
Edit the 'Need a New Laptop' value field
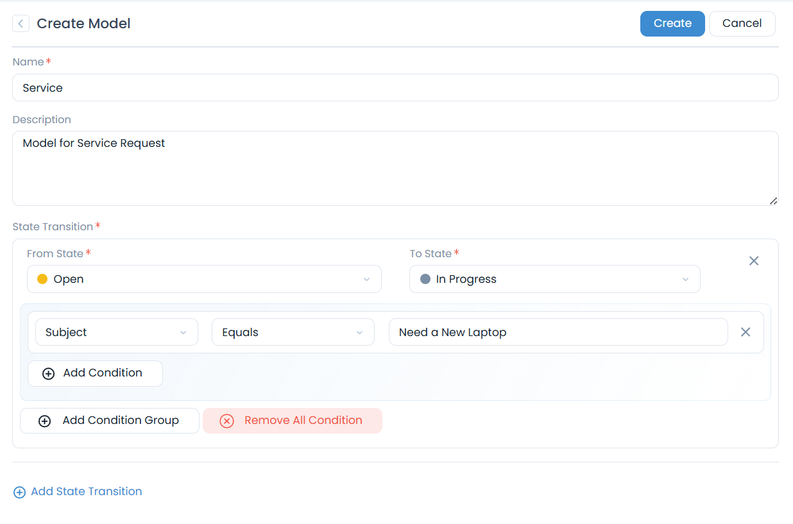click(558, 332)
